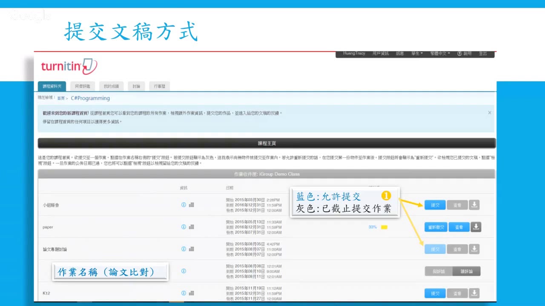The height and width of the screenshot is (306, 545).
Task: Expand the 學生 role dropdown
Action: pos(417,54)
